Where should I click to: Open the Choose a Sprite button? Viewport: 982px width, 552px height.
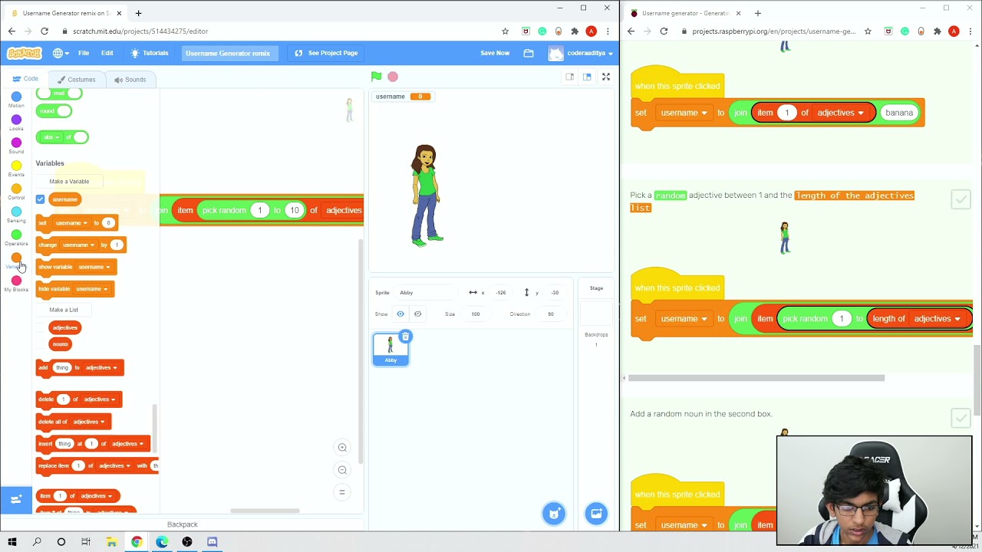pyautogui.click(x=554, y=514)
